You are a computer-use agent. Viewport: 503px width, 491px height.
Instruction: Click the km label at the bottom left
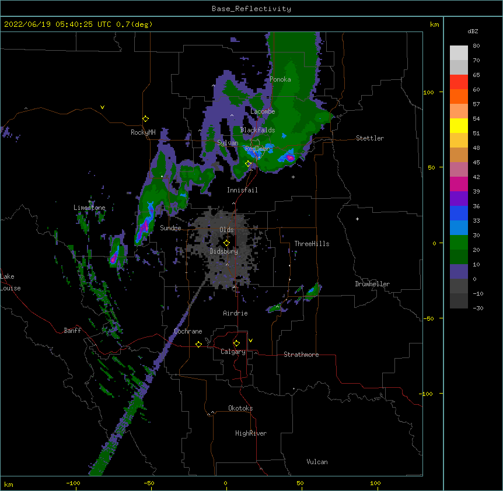point(9,484)
